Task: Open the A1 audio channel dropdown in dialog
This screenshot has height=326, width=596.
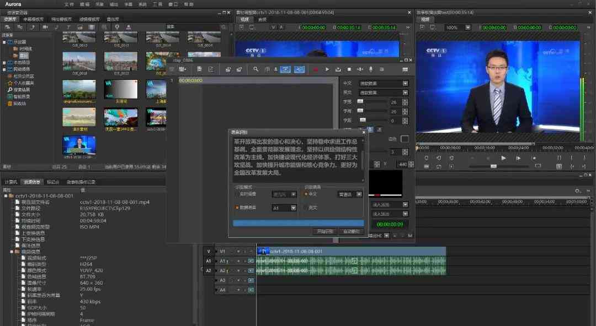Action: click(x=293, y=208)
